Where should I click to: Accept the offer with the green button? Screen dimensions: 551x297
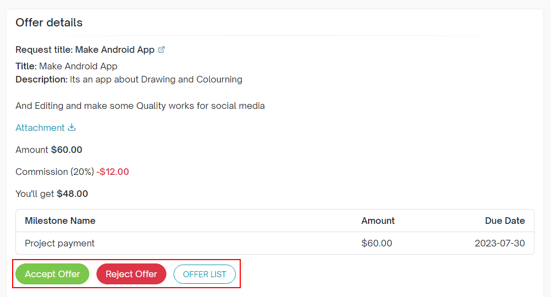(x=52, y=274)
